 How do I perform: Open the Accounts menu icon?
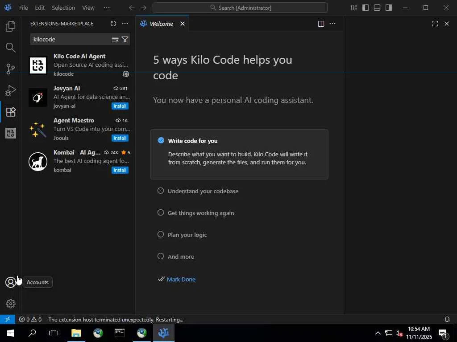pos(11,282)
